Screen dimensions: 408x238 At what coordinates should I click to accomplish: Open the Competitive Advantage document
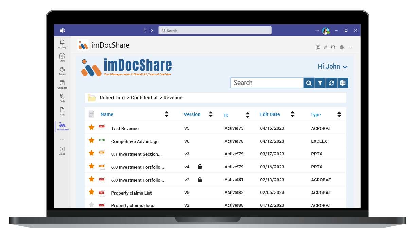tap(135, 141)
